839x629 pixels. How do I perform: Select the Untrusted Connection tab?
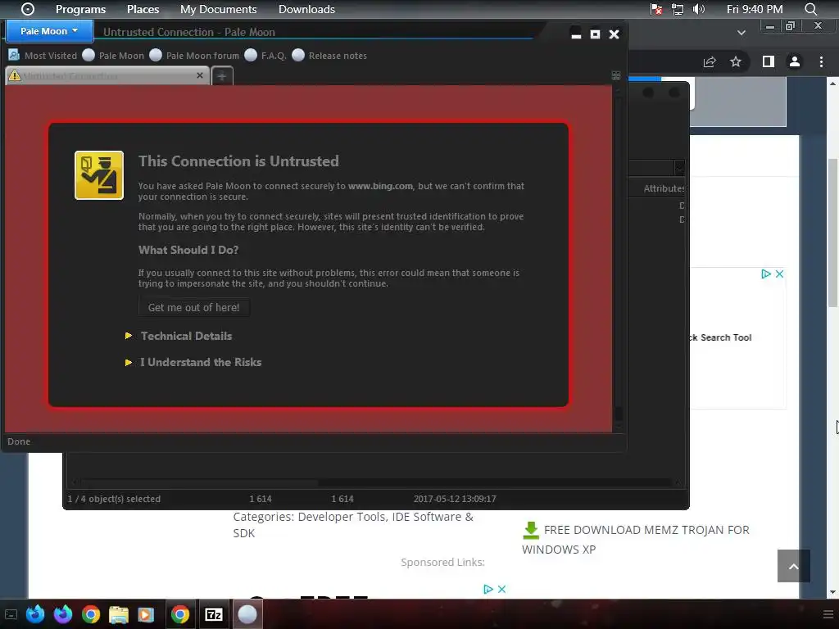[107, 76]
